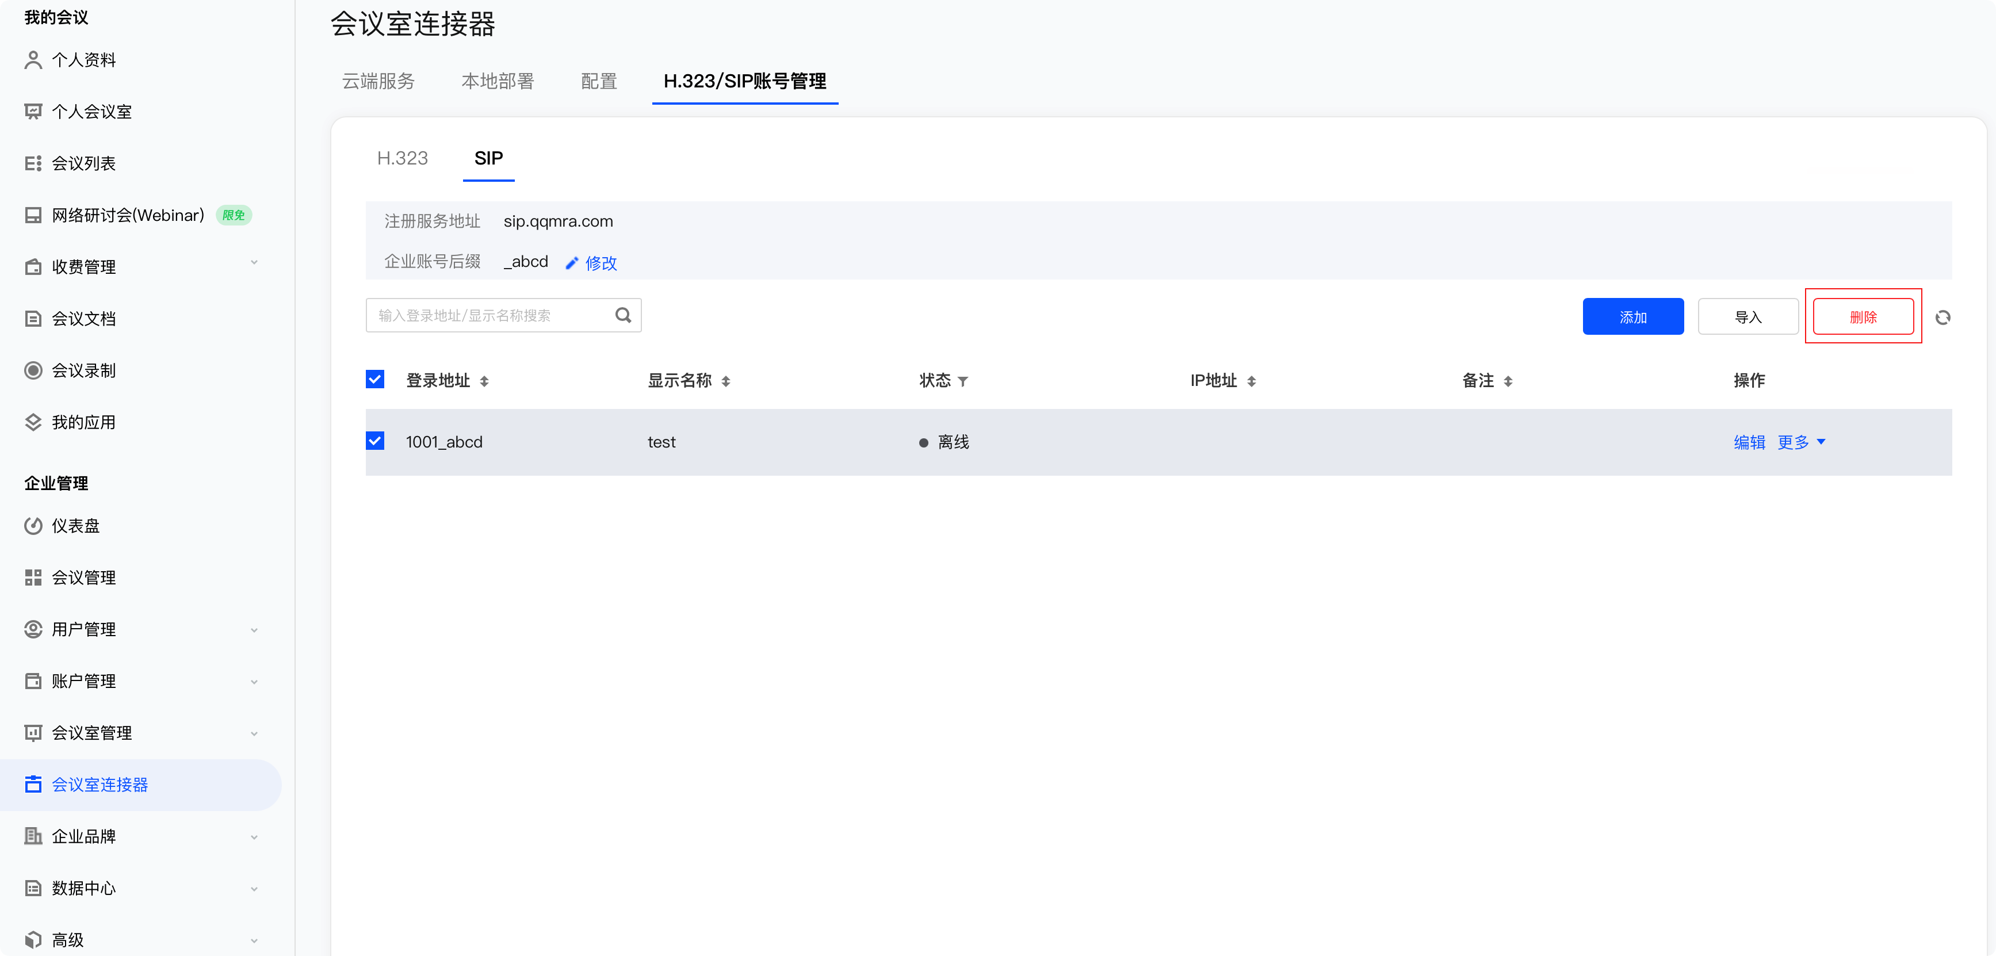Click the 账户管理 wallet icon

33,681
